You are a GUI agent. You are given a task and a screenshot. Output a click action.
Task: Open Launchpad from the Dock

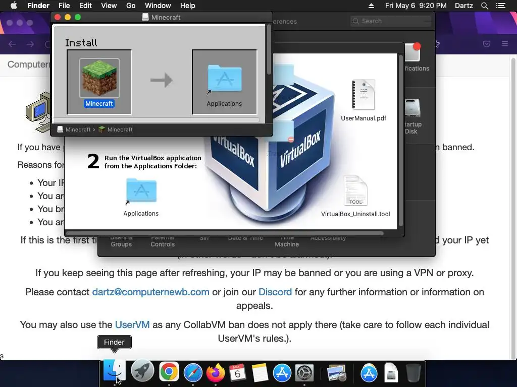click(x=142, y=371)
